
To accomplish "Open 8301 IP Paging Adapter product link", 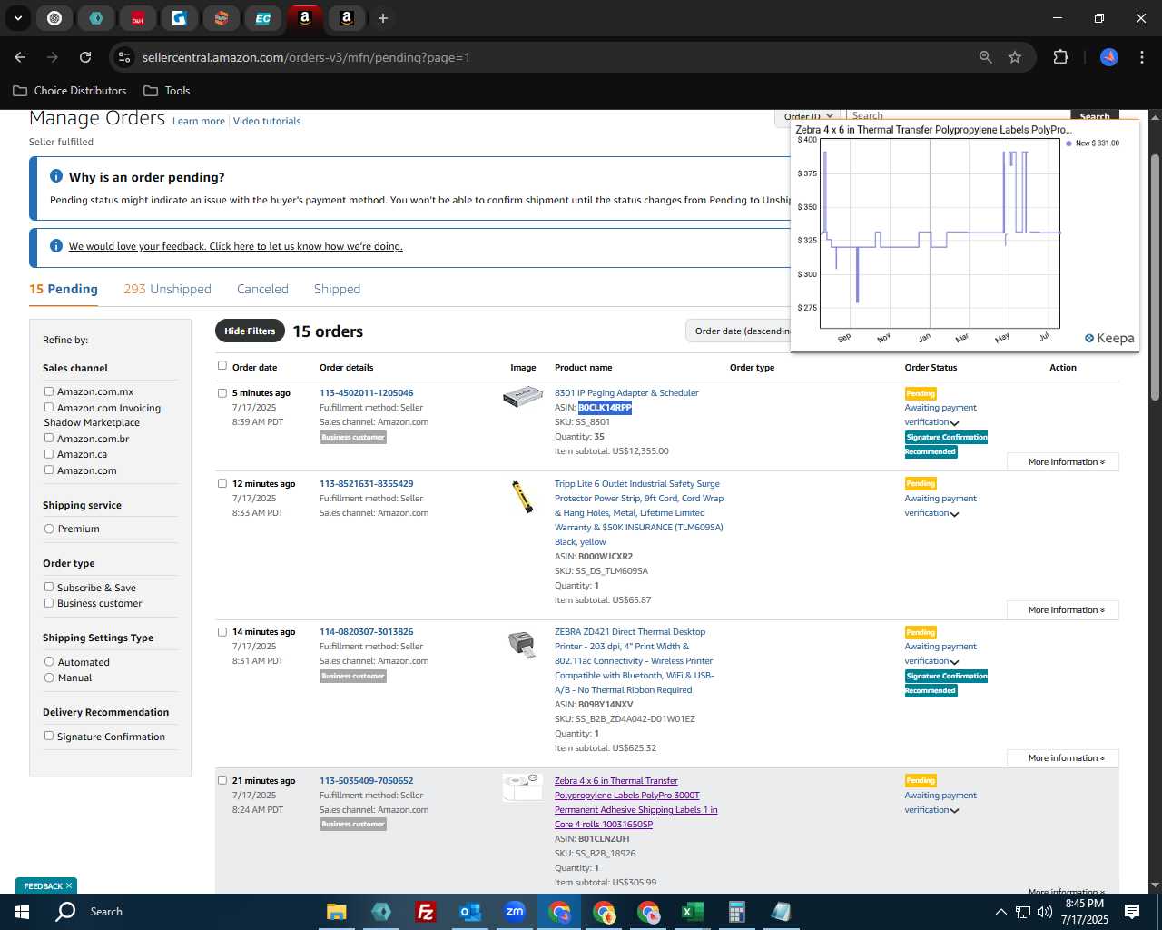I will (x=626, y=393).
